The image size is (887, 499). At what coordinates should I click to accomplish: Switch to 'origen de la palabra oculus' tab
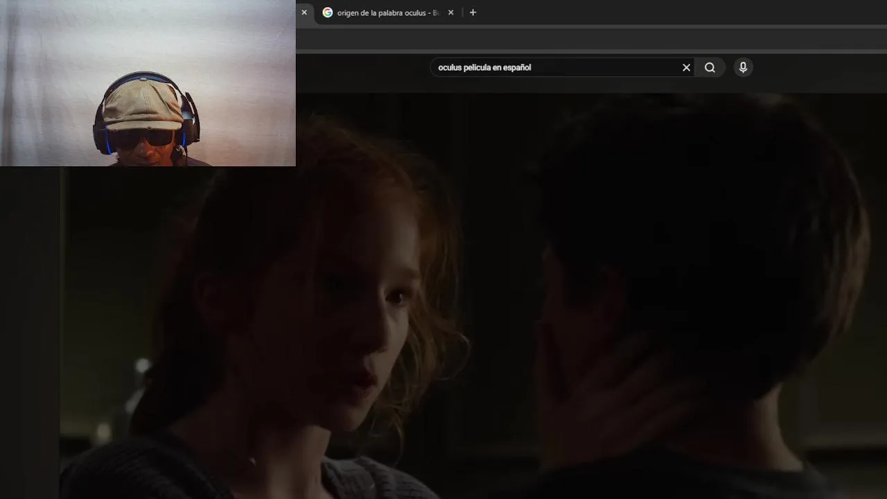[x=388, y=12]
